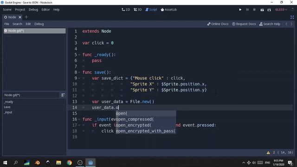Pause the running scene
Image resolution: width=297 pixels, height=167 pixels.
[x=247, y=9]
